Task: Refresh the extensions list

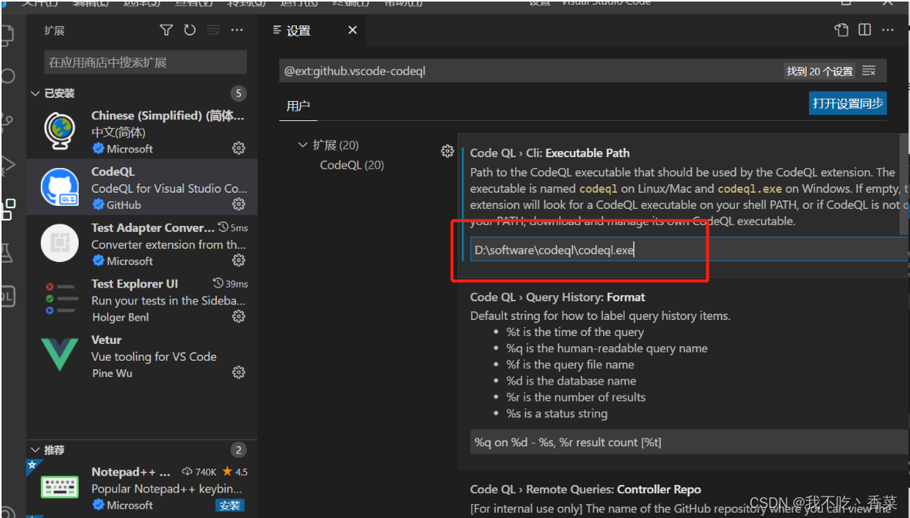Action: (x=190, y=30)
